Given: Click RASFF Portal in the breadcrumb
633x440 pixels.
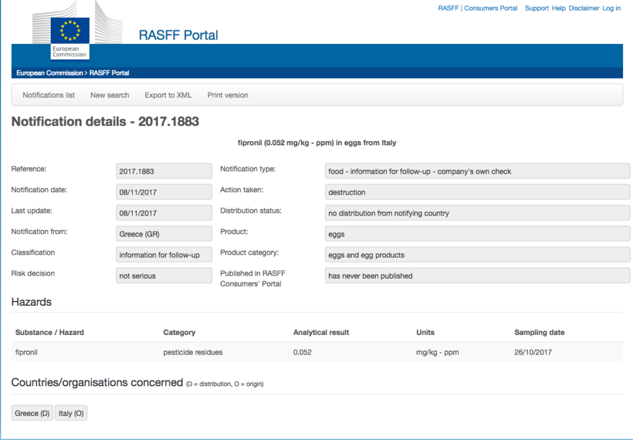Looking at the screenshot, I should 109,73.
